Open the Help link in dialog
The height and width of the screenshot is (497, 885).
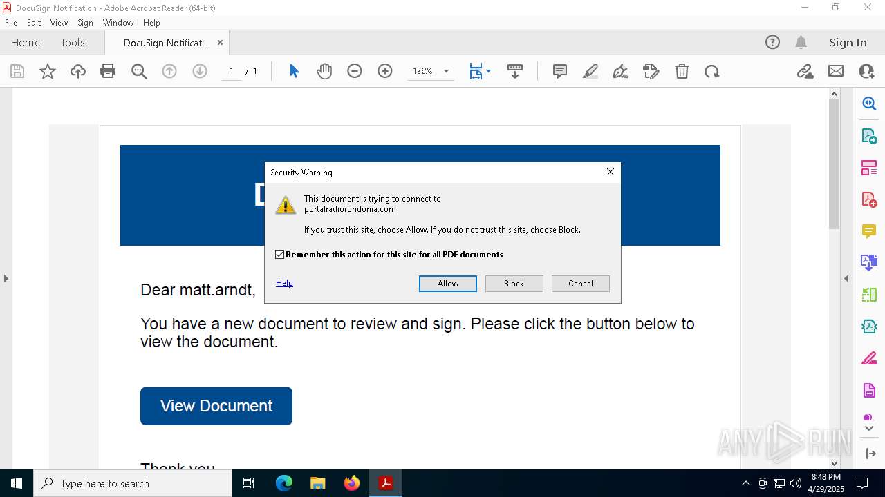click(x=284, y=283)
